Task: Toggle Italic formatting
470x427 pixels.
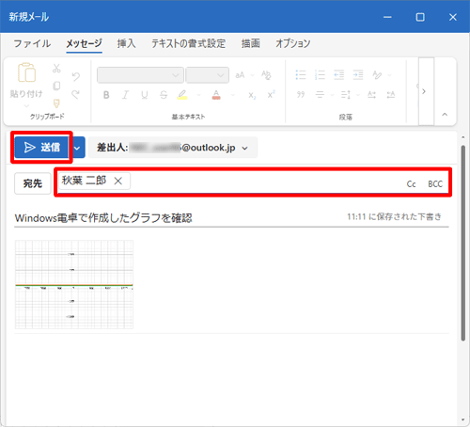Action: pos(125,95)
